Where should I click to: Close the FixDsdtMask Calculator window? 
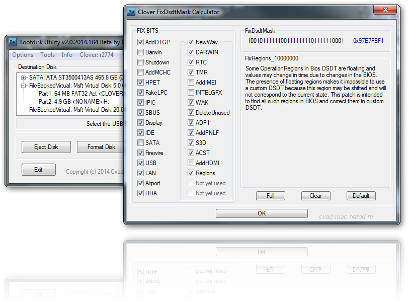coord(385,10)
